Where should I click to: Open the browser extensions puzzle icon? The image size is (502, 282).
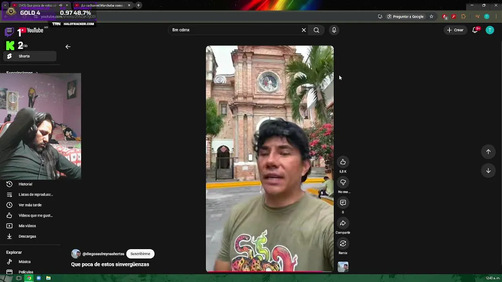click(464, 16)
